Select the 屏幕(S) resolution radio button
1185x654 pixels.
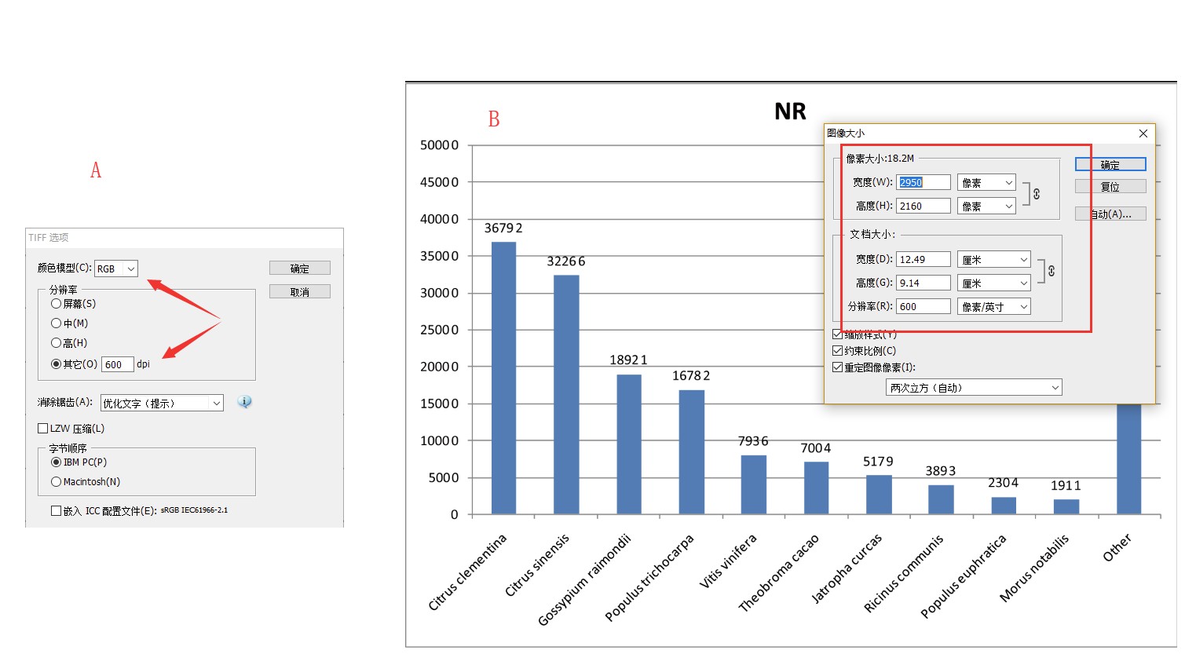pyautogui.click(x=56, y=304)
